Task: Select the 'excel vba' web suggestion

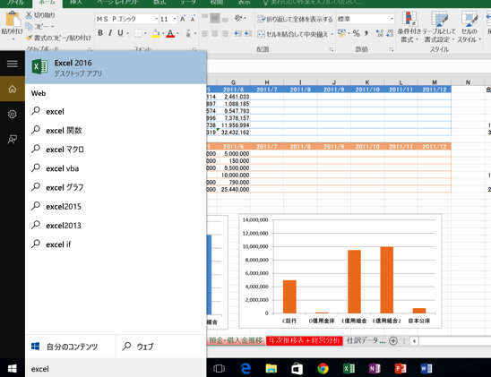Action: [116, 168]
